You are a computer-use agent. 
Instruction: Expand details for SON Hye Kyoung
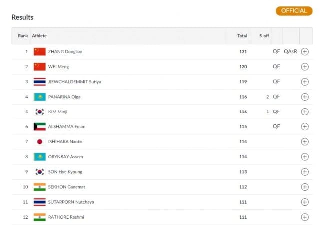point(305,172)
